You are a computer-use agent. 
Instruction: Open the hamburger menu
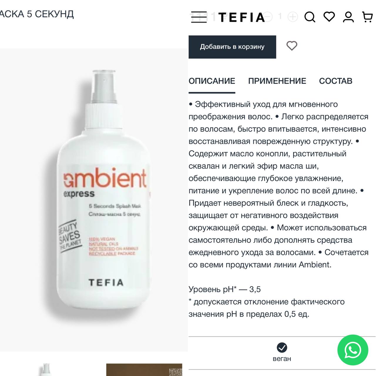click(x=199, y=17)
